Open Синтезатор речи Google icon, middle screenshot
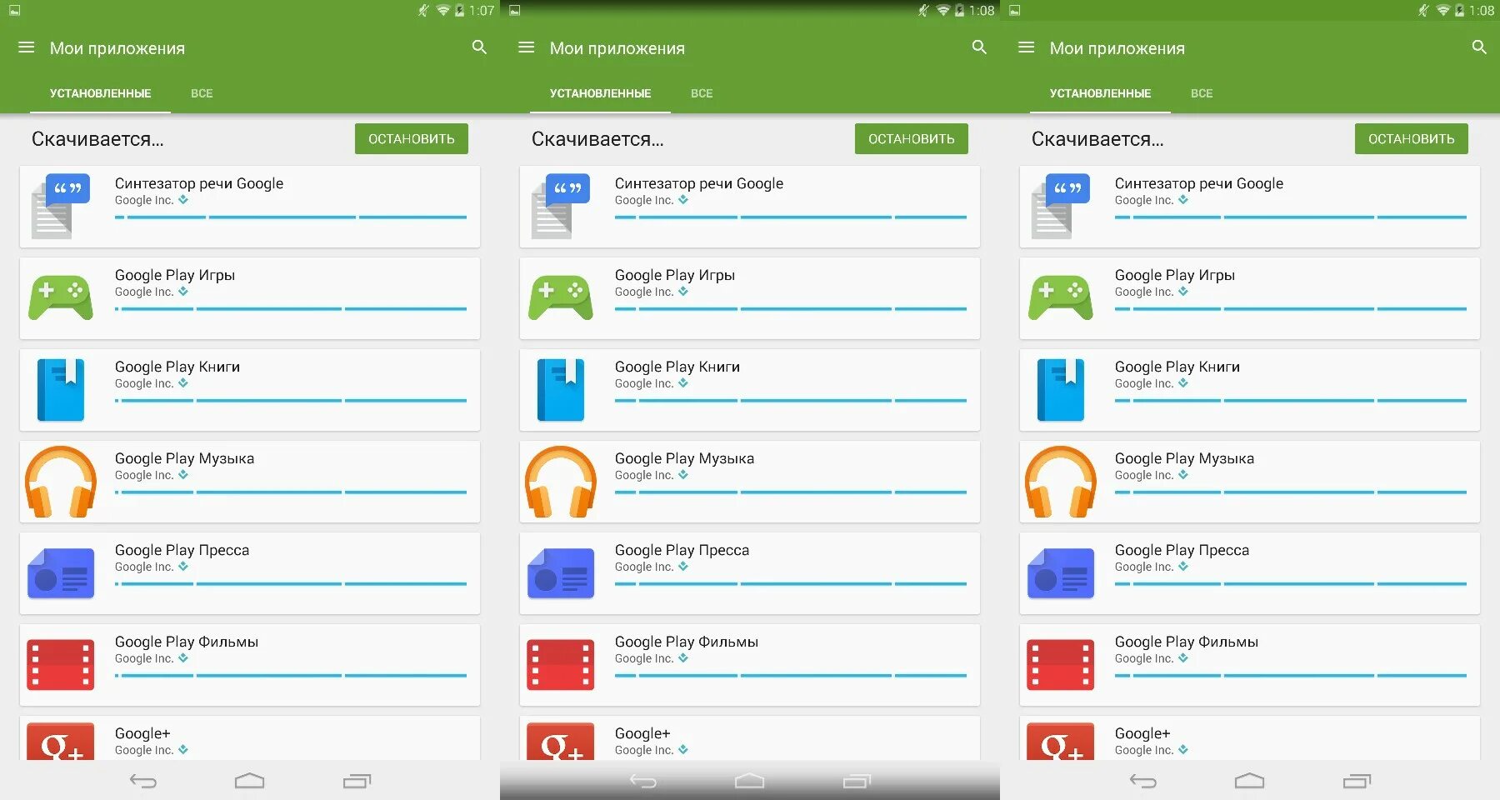Screen dimensions: 1500x800 [x=560, y=206]
